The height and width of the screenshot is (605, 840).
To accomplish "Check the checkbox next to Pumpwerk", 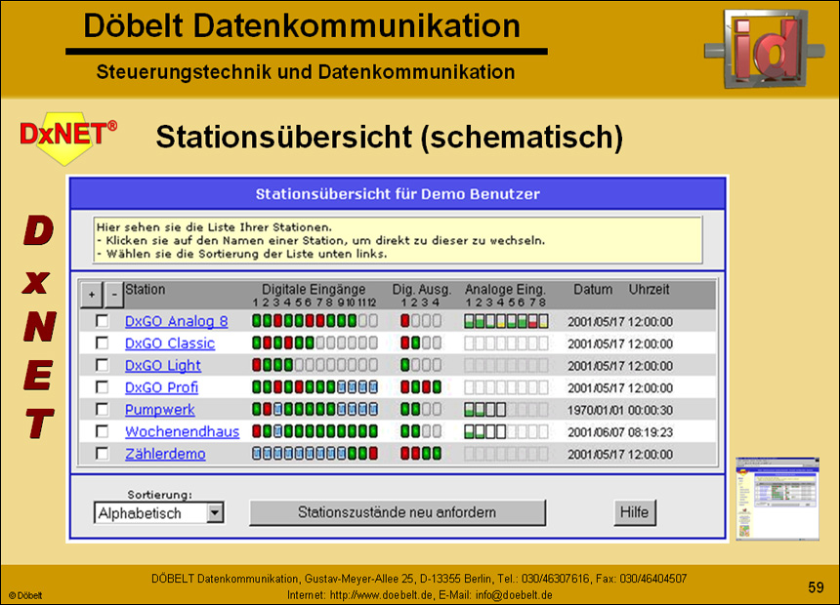I will (102, 407).
